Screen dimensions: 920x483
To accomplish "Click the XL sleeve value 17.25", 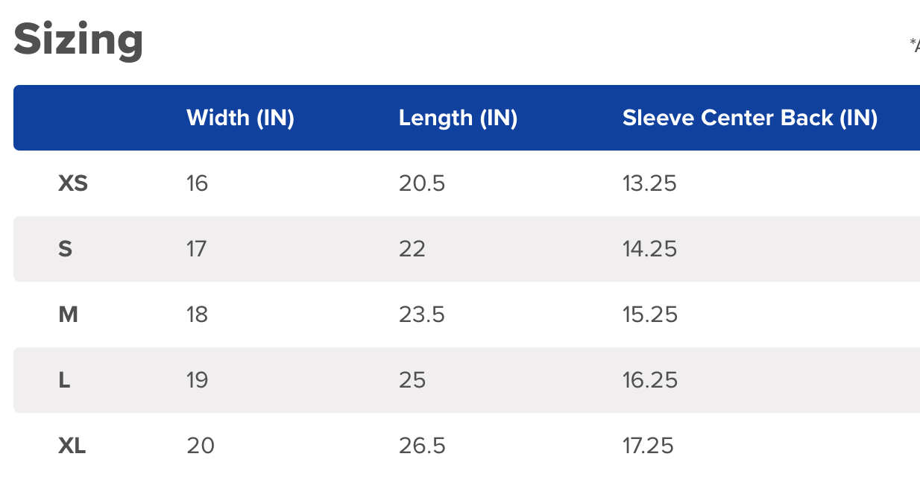I will pyautogui.click(x=648, y=446).
